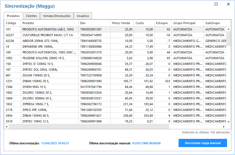Select the DEPAKENE XPE 100ML row

(x=49, y=47)
